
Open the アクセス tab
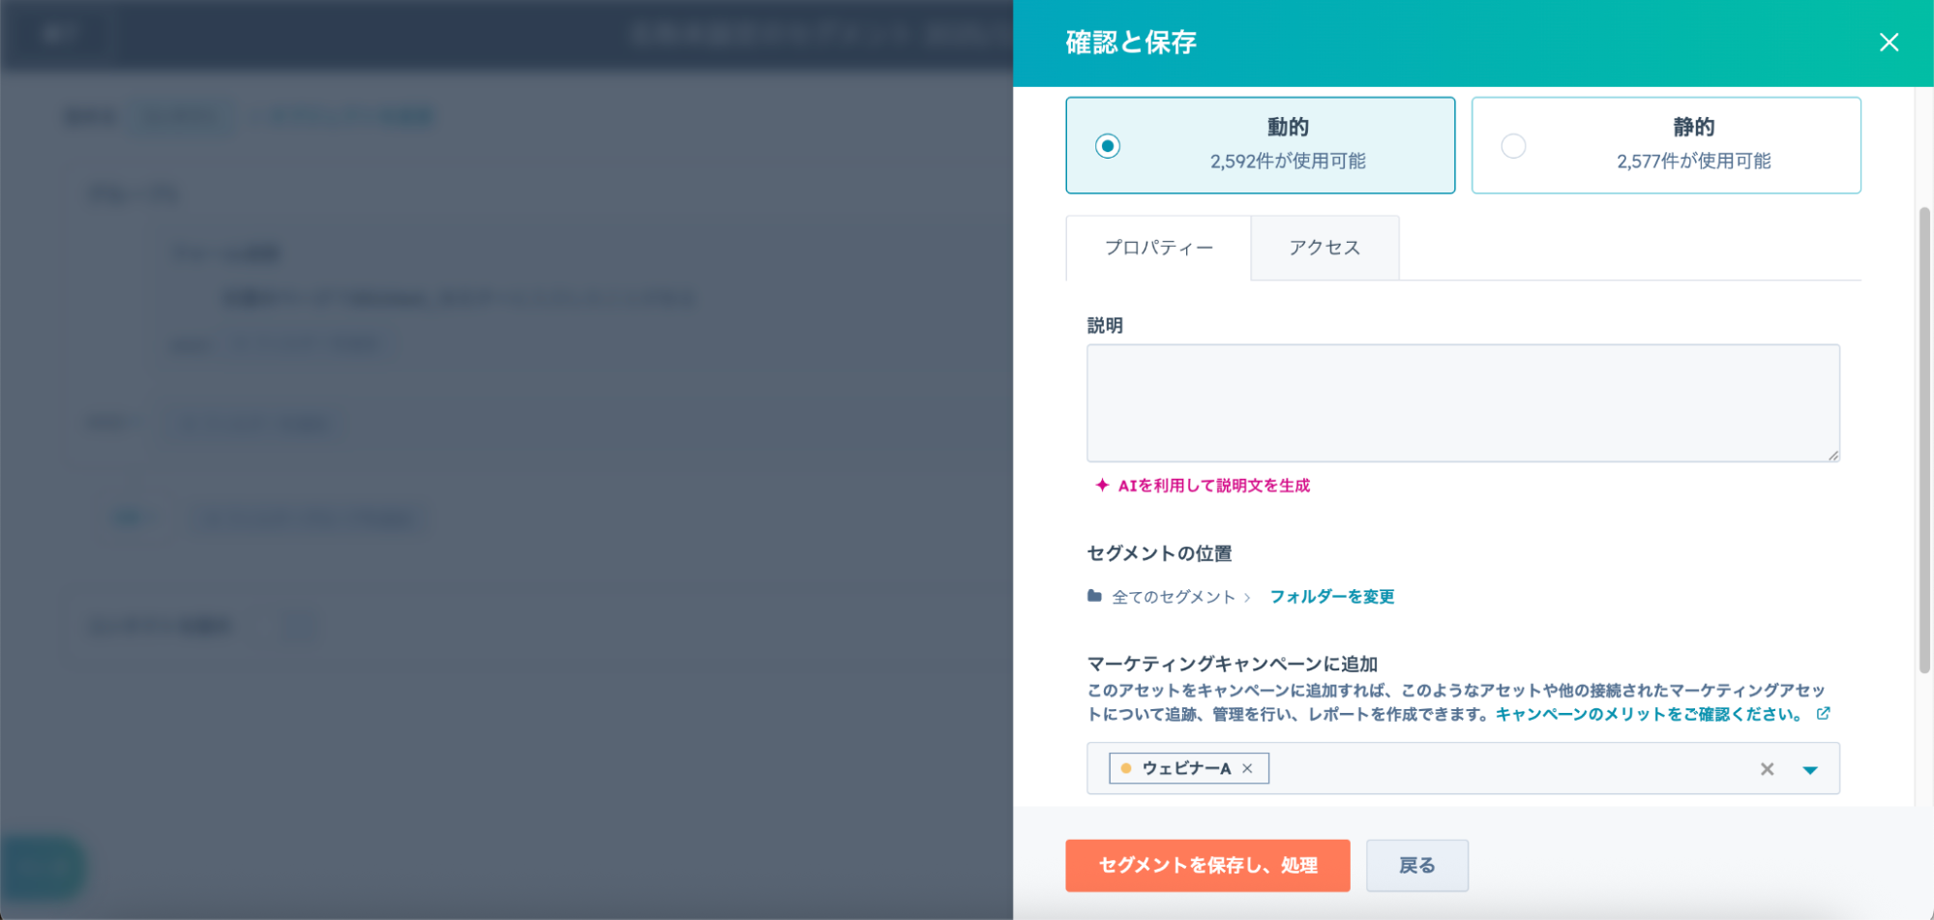point(1324,248)
